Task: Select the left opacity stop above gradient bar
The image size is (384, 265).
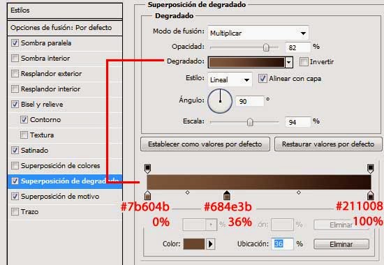Action: point(147,168)
